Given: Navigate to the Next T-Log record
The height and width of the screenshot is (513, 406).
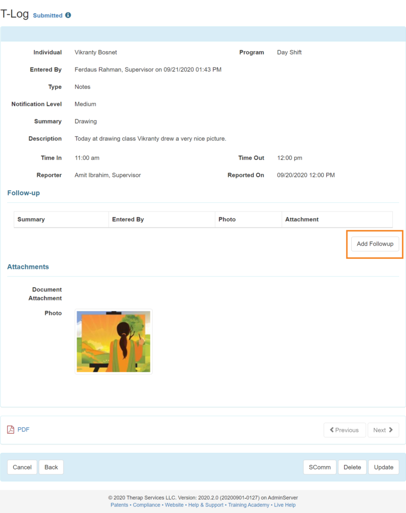Looking at the screenshot, I should pyautogui.click(x=383, y=430).
